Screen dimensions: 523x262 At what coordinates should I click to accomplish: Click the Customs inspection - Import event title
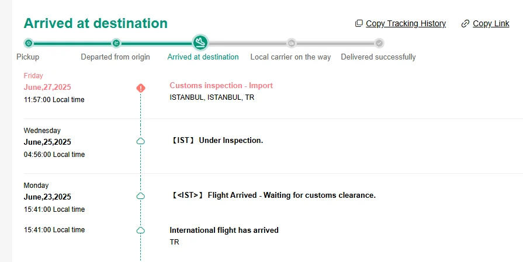[x=221, y=86]
